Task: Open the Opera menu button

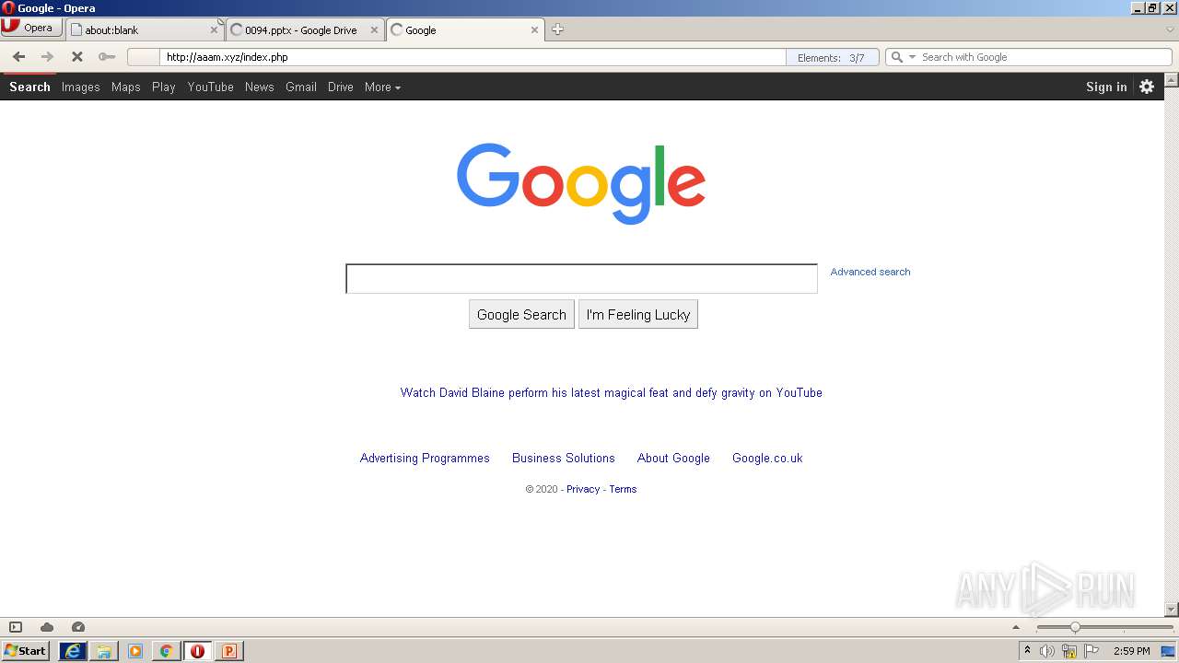Action: [x=31, y=28]
